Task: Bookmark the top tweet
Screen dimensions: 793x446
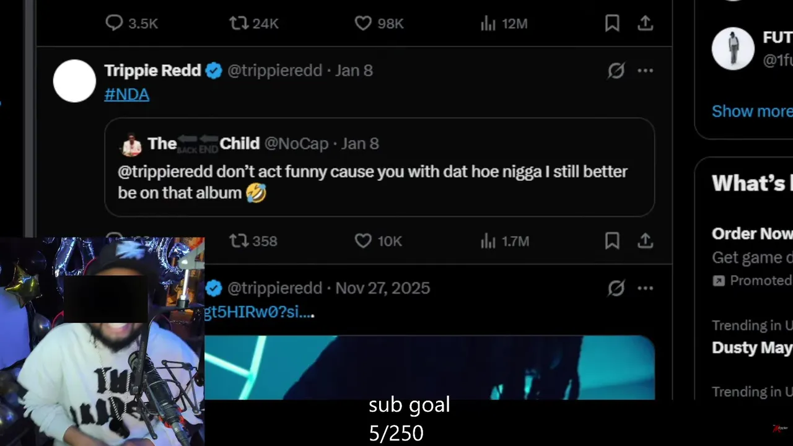Action: (612, 24)
